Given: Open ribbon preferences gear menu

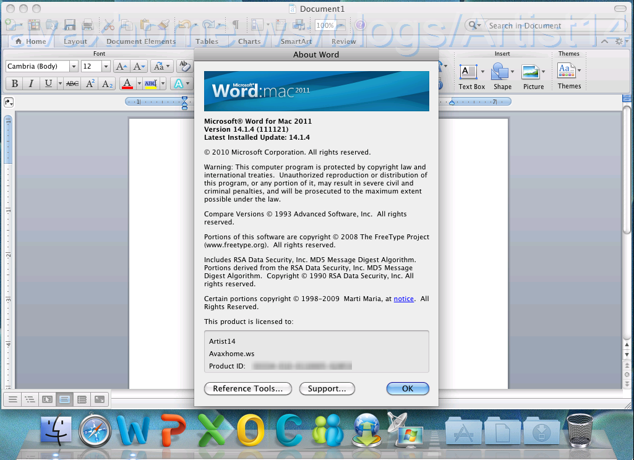Looking at the screenshot, I should pyautogui.click(x=620, y=41).
